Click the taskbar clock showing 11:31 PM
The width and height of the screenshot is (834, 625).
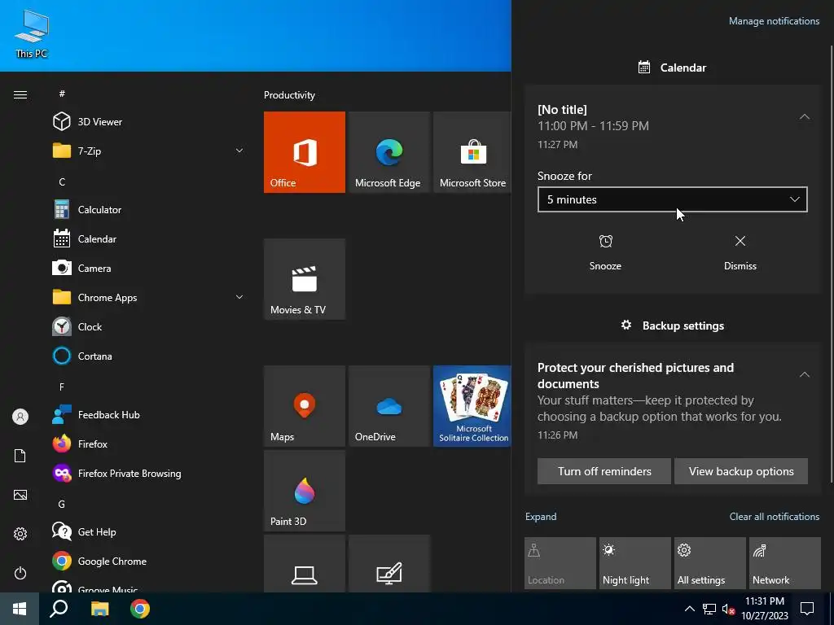click(x=765, y=609)
